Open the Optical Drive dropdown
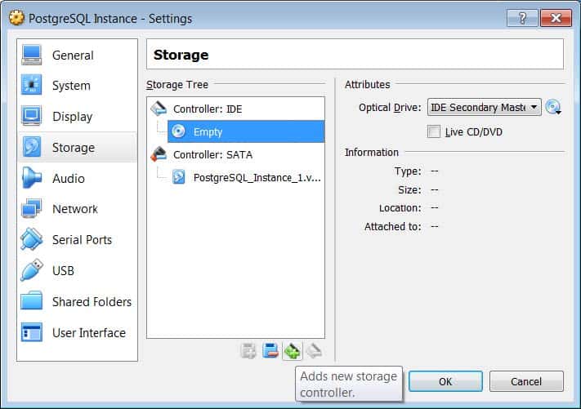581x409 pixels. point(484,107)
